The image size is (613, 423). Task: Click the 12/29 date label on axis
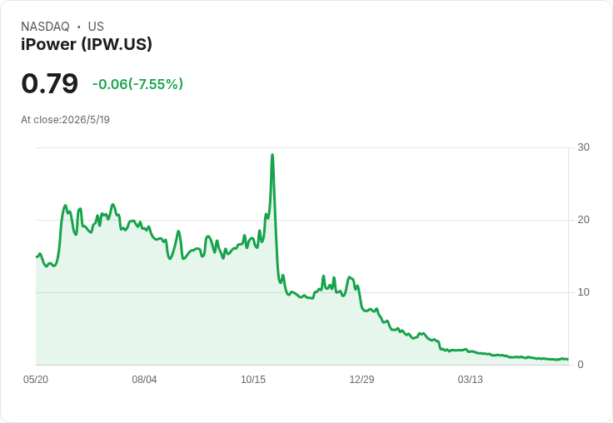click(x=361, y=379)
